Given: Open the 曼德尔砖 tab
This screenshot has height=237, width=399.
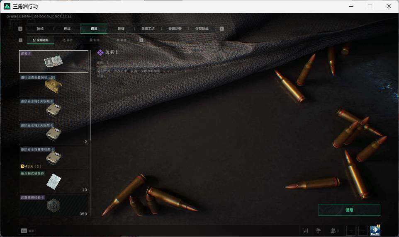Looking at the screenshot, I should click(x=175, y=29).
